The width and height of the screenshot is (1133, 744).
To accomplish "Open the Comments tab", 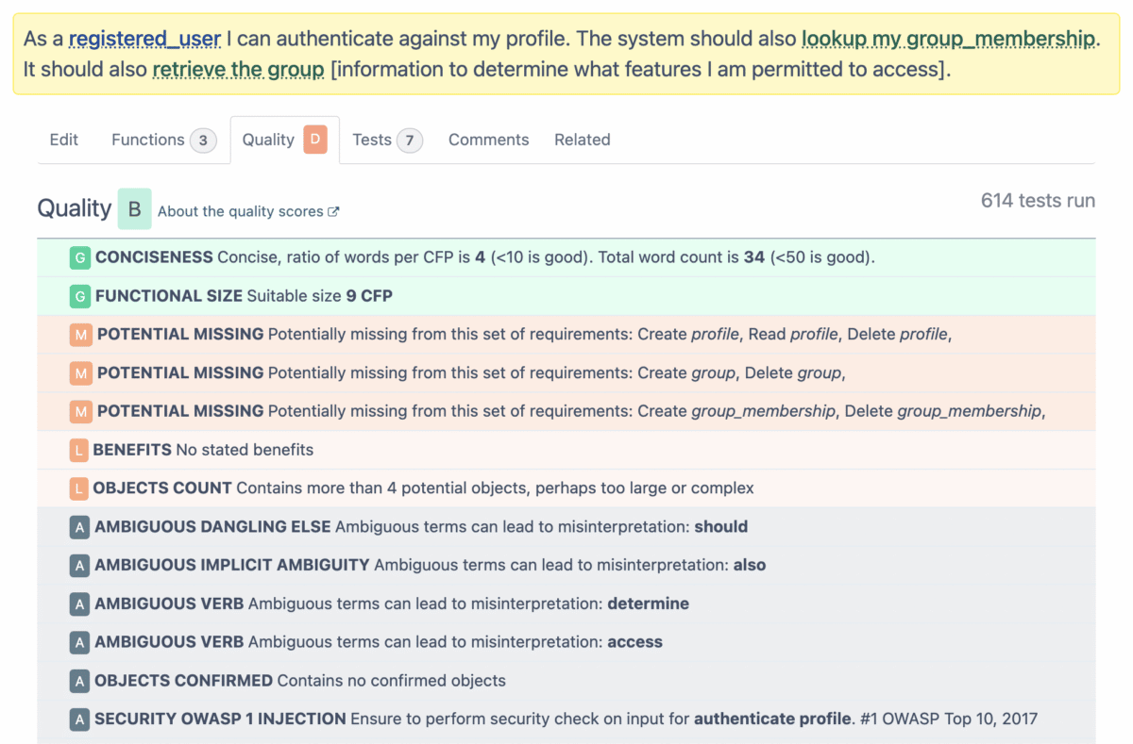I will (488, 140).
